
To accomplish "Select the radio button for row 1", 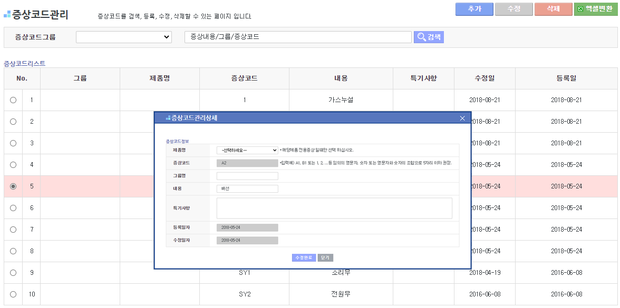I will pos(13,100).
